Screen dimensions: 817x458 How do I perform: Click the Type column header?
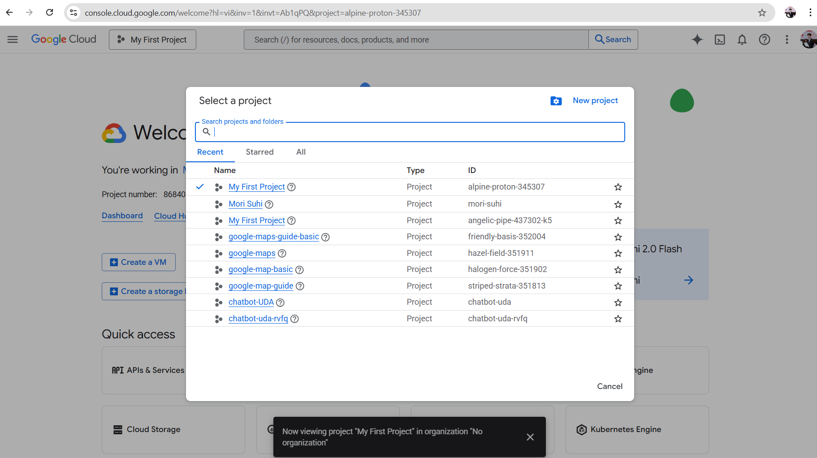click(415, 170)
